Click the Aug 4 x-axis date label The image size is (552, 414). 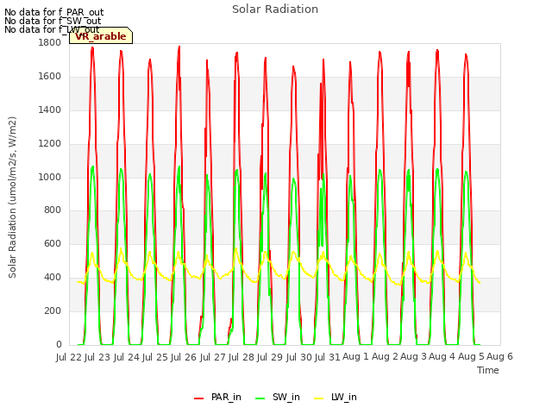(x=442, y=357)
